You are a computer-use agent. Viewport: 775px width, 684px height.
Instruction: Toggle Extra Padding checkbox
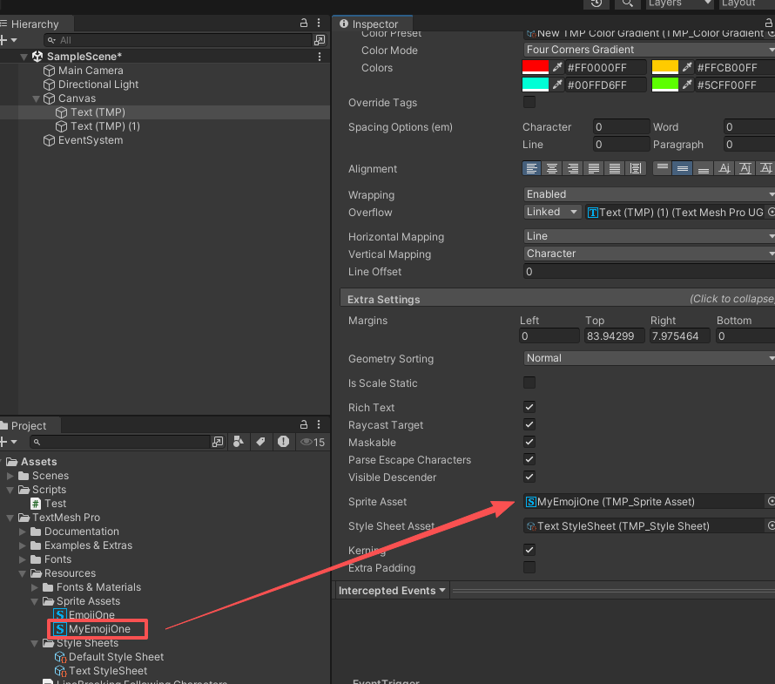point(529,567)
